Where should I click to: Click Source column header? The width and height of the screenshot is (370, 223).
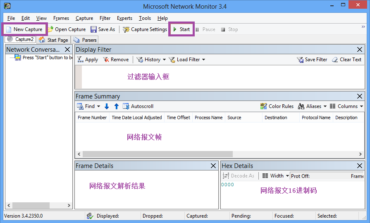[x=243, y=117]
